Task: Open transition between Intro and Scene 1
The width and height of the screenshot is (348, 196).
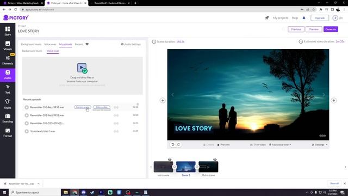Action: [x=175, y=167]
